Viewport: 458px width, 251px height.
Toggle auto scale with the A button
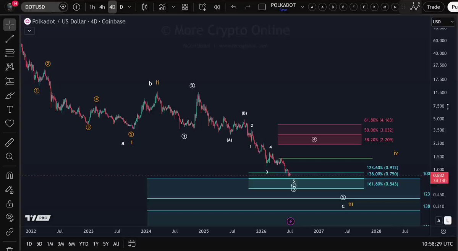point(439,220)
